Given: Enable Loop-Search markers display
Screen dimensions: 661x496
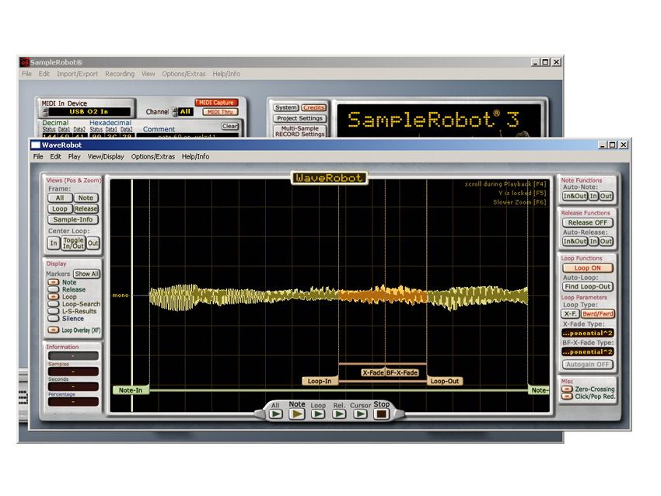Looking at the screenshot, I should point(53,304).
